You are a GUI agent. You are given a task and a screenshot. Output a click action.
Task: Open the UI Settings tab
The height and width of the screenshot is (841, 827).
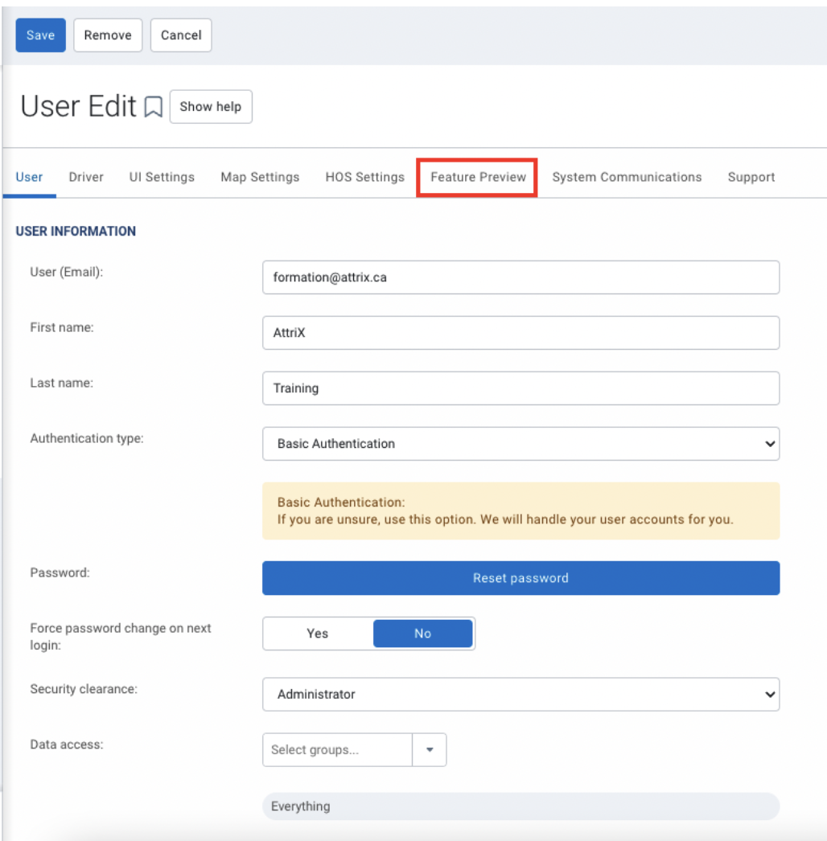coord(162,177)
